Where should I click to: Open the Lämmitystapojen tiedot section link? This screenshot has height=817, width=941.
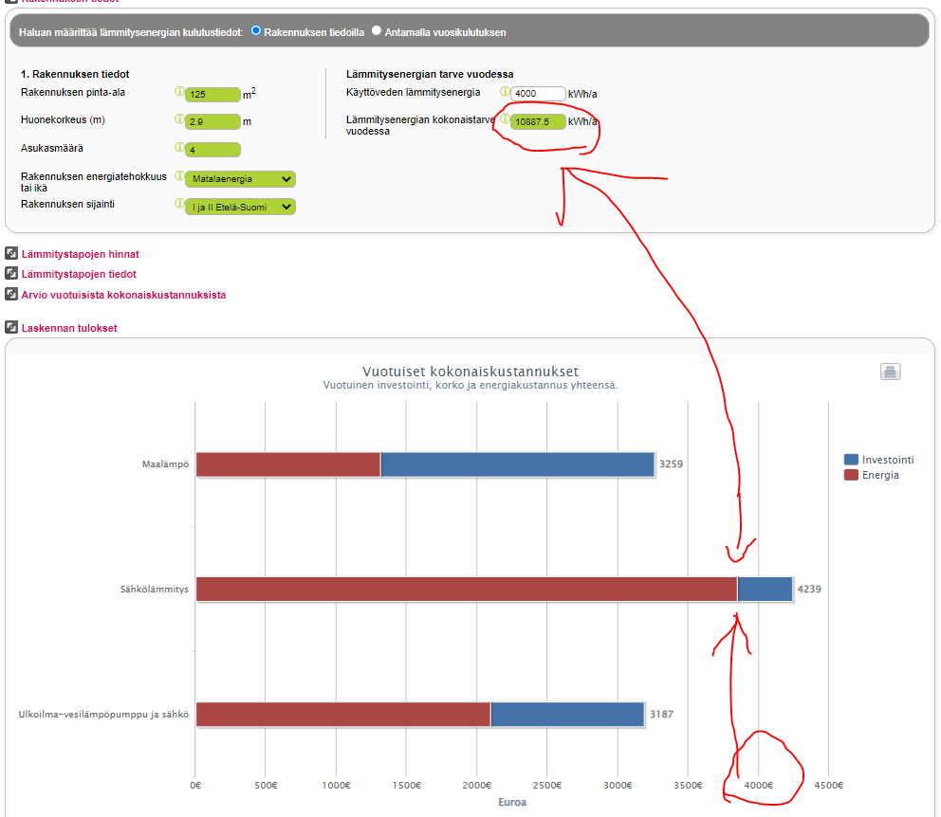point(79,274)
